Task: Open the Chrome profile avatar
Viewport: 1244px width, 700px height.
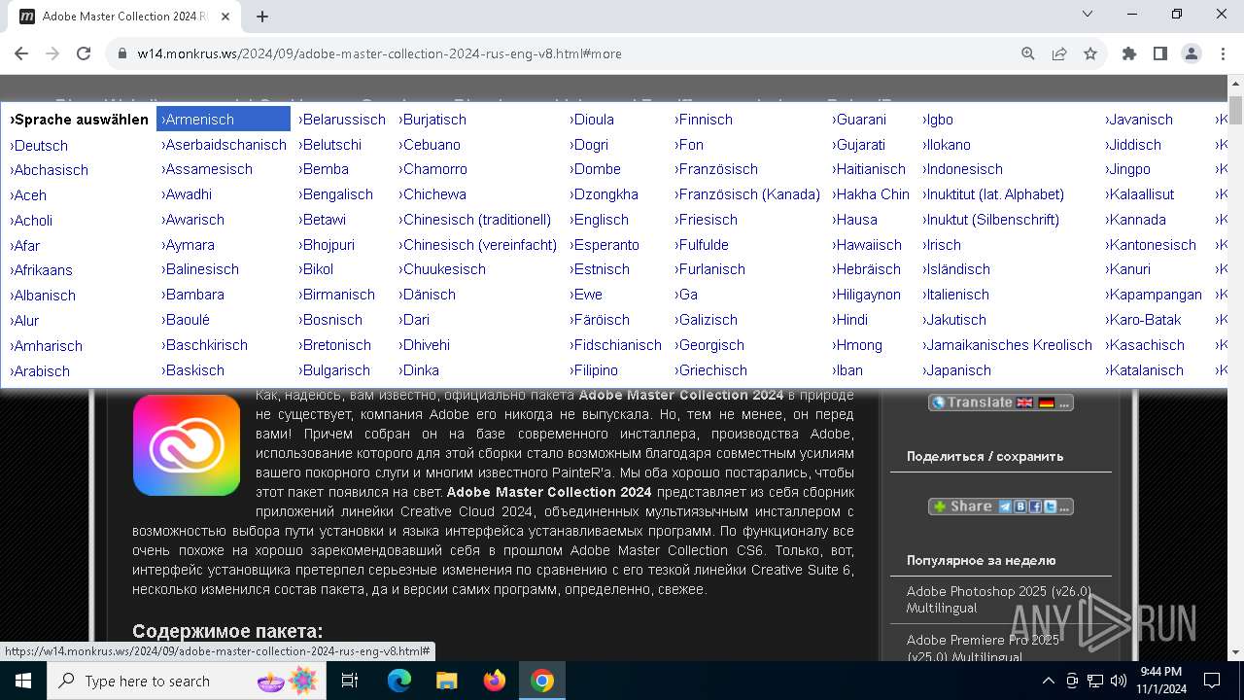Action: (1192, 54)
